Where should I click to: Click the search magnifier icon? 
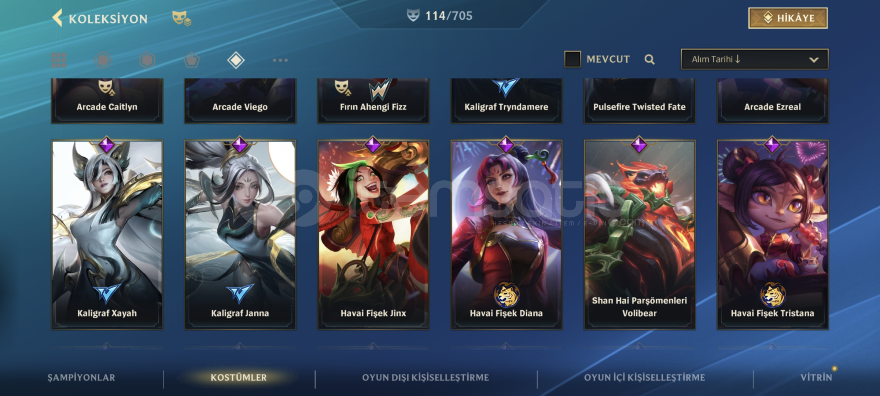pyautogui.click(x=649, y=59)
